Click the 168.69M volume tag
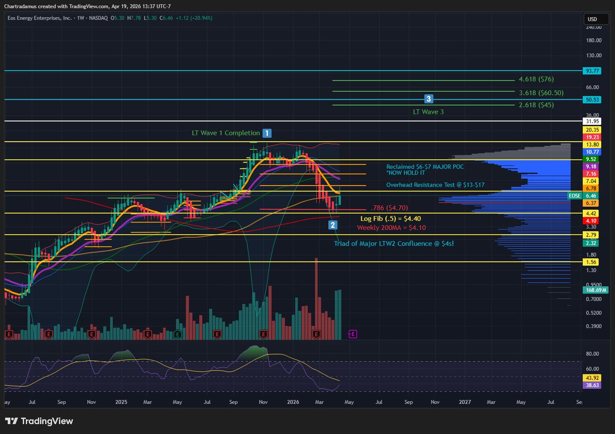The width and height of the screenshot is (615, 434). point(596,290)
